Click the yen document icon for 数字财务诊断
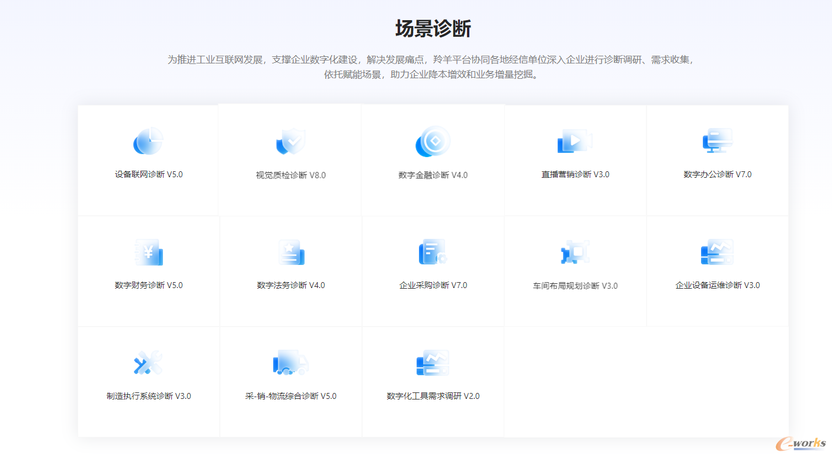Screen dimensions: 832x457 149,253
